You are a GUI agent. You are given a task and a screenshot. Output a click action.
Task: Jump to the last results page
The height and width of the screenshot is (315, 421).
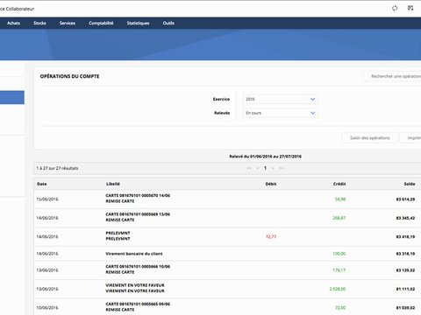[x=282, y=168]
